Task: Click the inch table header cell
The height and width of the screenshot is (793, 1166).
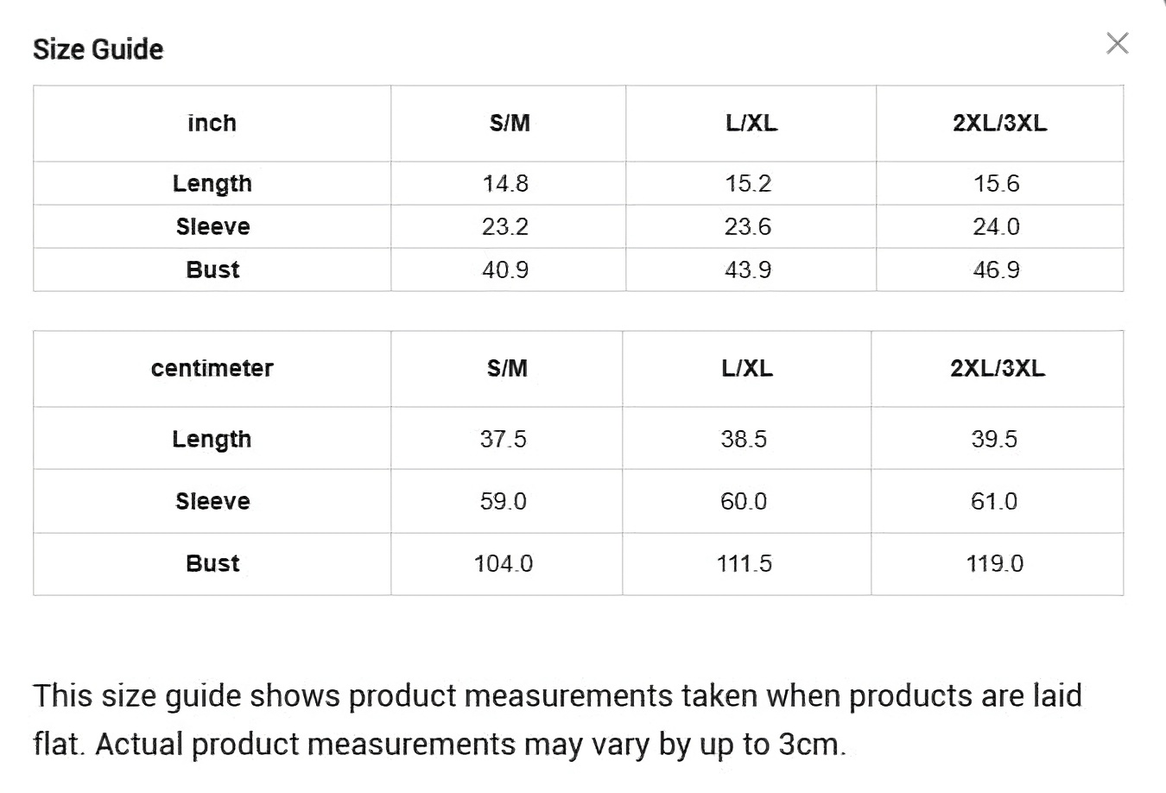Action: click(212, 124)
